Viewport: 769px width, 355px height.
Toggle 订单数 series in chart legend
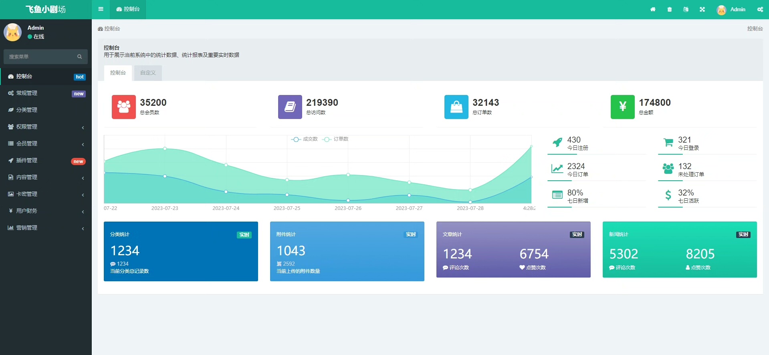(335, 139)
